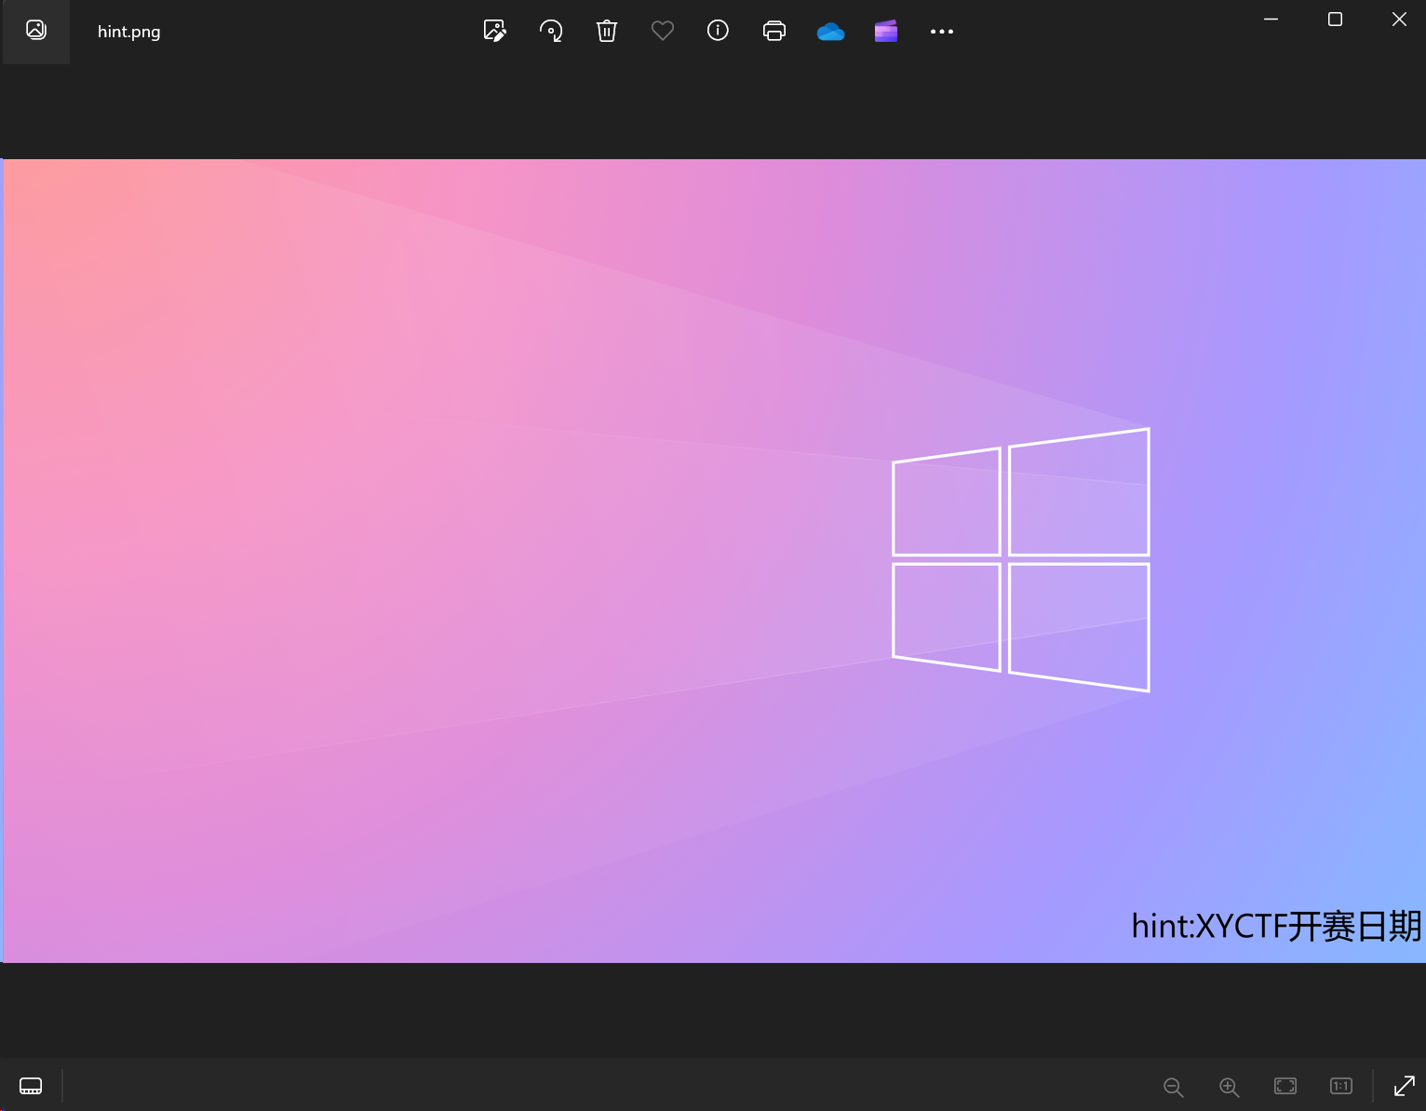Open the Clipchamp video editor icon
1426x1111 pixels.
[886, 32]
